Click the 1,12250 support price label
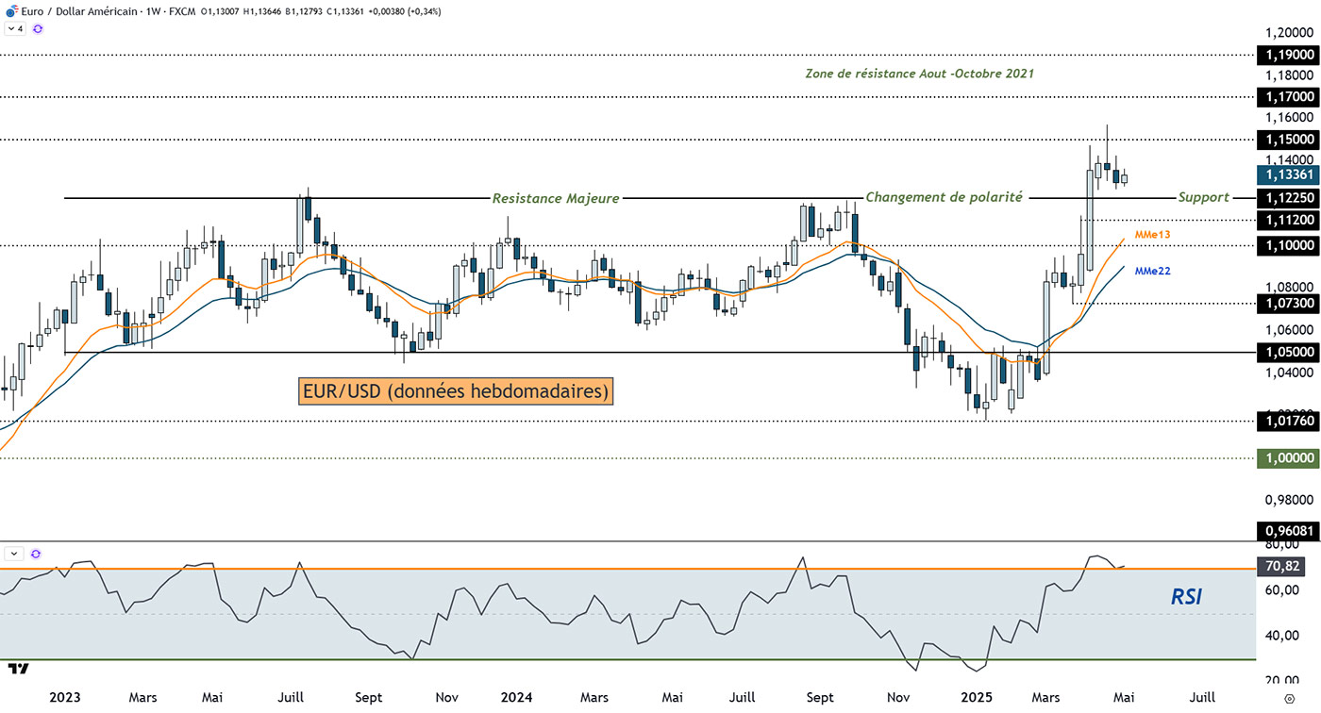 click(x=1287, y=197)
